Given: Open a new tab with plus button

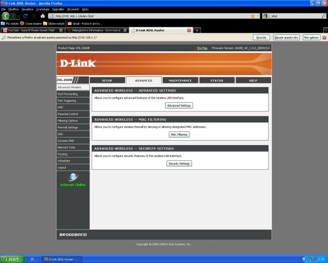Looking at the screenshot, I should pyautogui.click(x=197, y=30).
